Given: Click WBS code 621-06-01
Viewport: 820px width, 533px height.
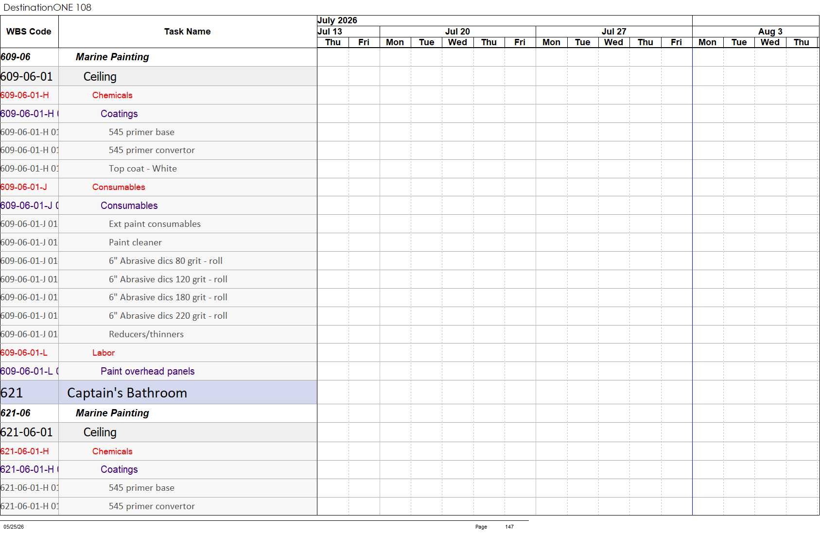Looking at the screenshot, I should [27, 432].
